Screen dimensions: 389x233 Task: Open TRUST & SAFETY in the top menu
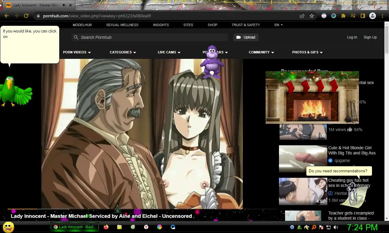tap(246, 25)
